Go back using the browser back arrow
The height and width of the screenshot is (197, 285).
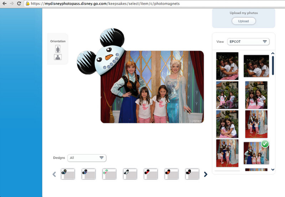pyautogui.click(x=4, y=4)
